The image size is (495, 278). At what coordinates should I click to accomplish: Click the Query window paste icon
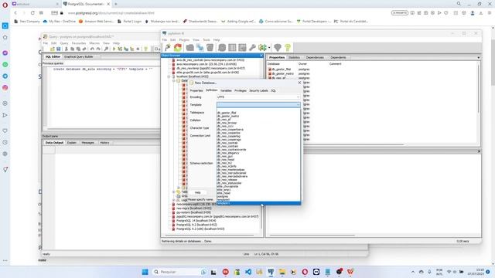coord(78,49)
